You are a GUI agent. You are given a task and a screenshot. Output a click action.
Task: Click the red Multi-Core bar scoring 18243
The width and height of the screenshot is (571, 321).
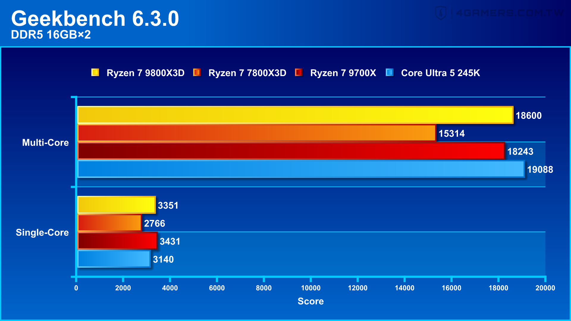291,151
